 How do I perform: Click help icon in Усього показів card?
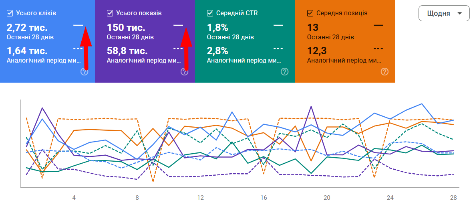[185, 72]
